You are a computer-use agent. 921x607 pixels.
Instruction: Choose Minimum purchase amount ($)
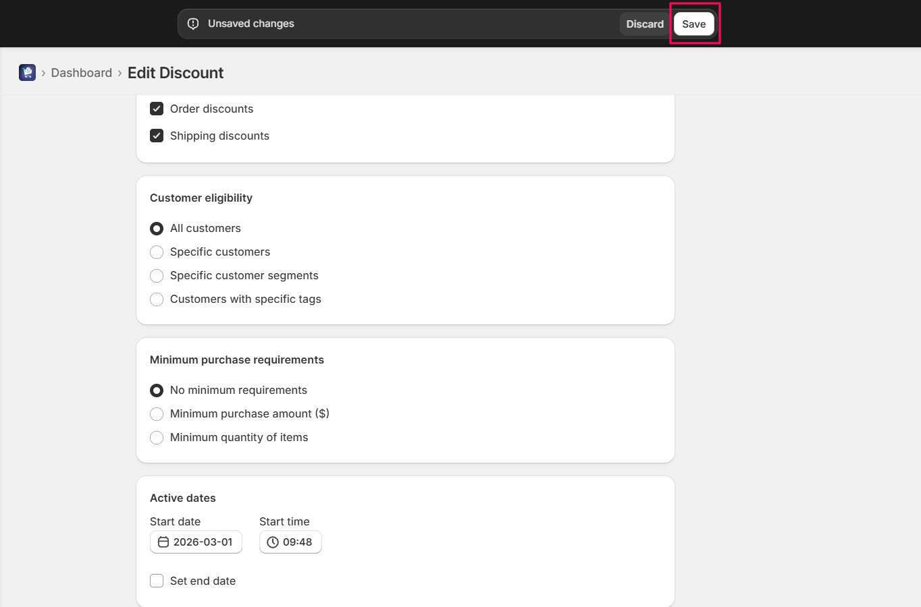click(x=157, y=414)
